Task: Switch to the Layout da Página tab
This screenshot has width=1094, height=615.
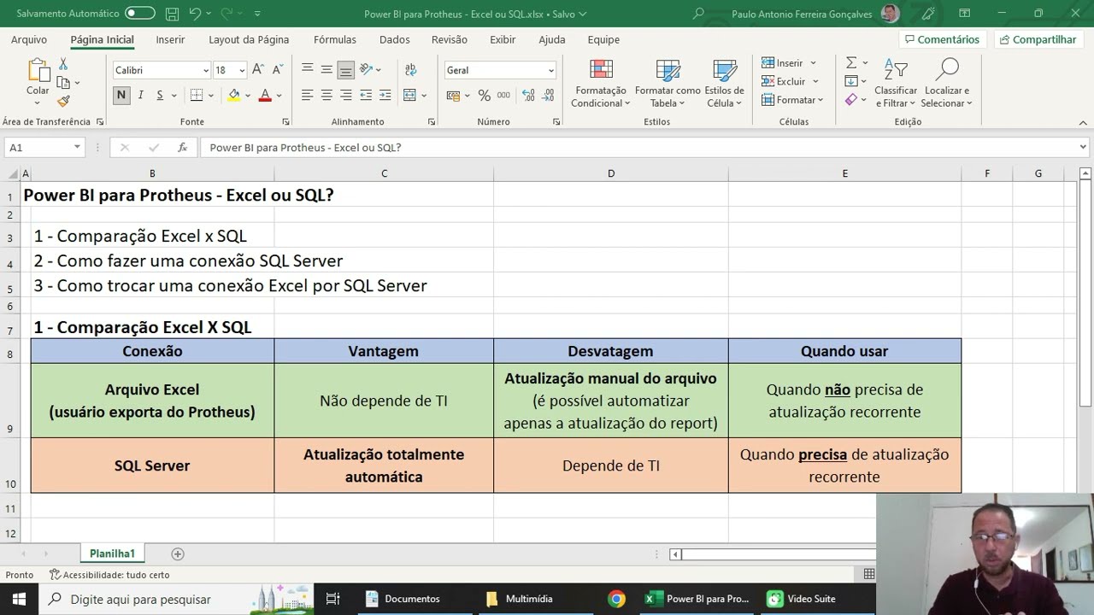Action: coord(249,39)
